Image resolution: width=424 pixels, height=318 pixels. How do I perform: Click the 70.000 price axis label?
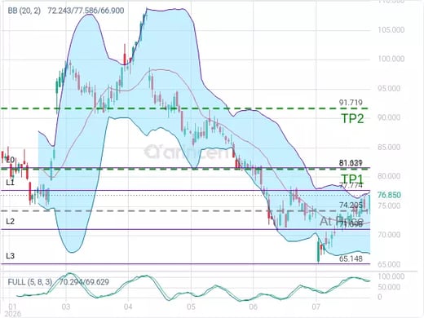(x=389, y=235)
